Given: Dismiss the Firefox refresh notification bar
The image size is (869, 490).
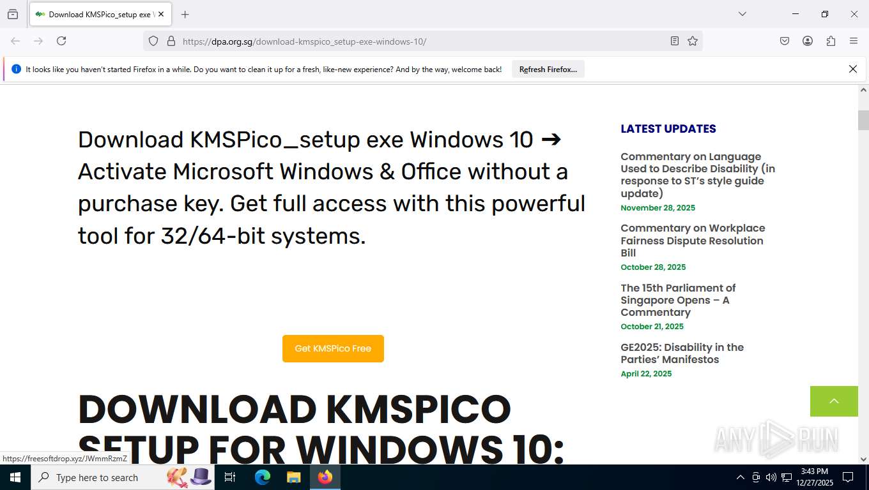Looking at the screenshot, I should 852,69.
